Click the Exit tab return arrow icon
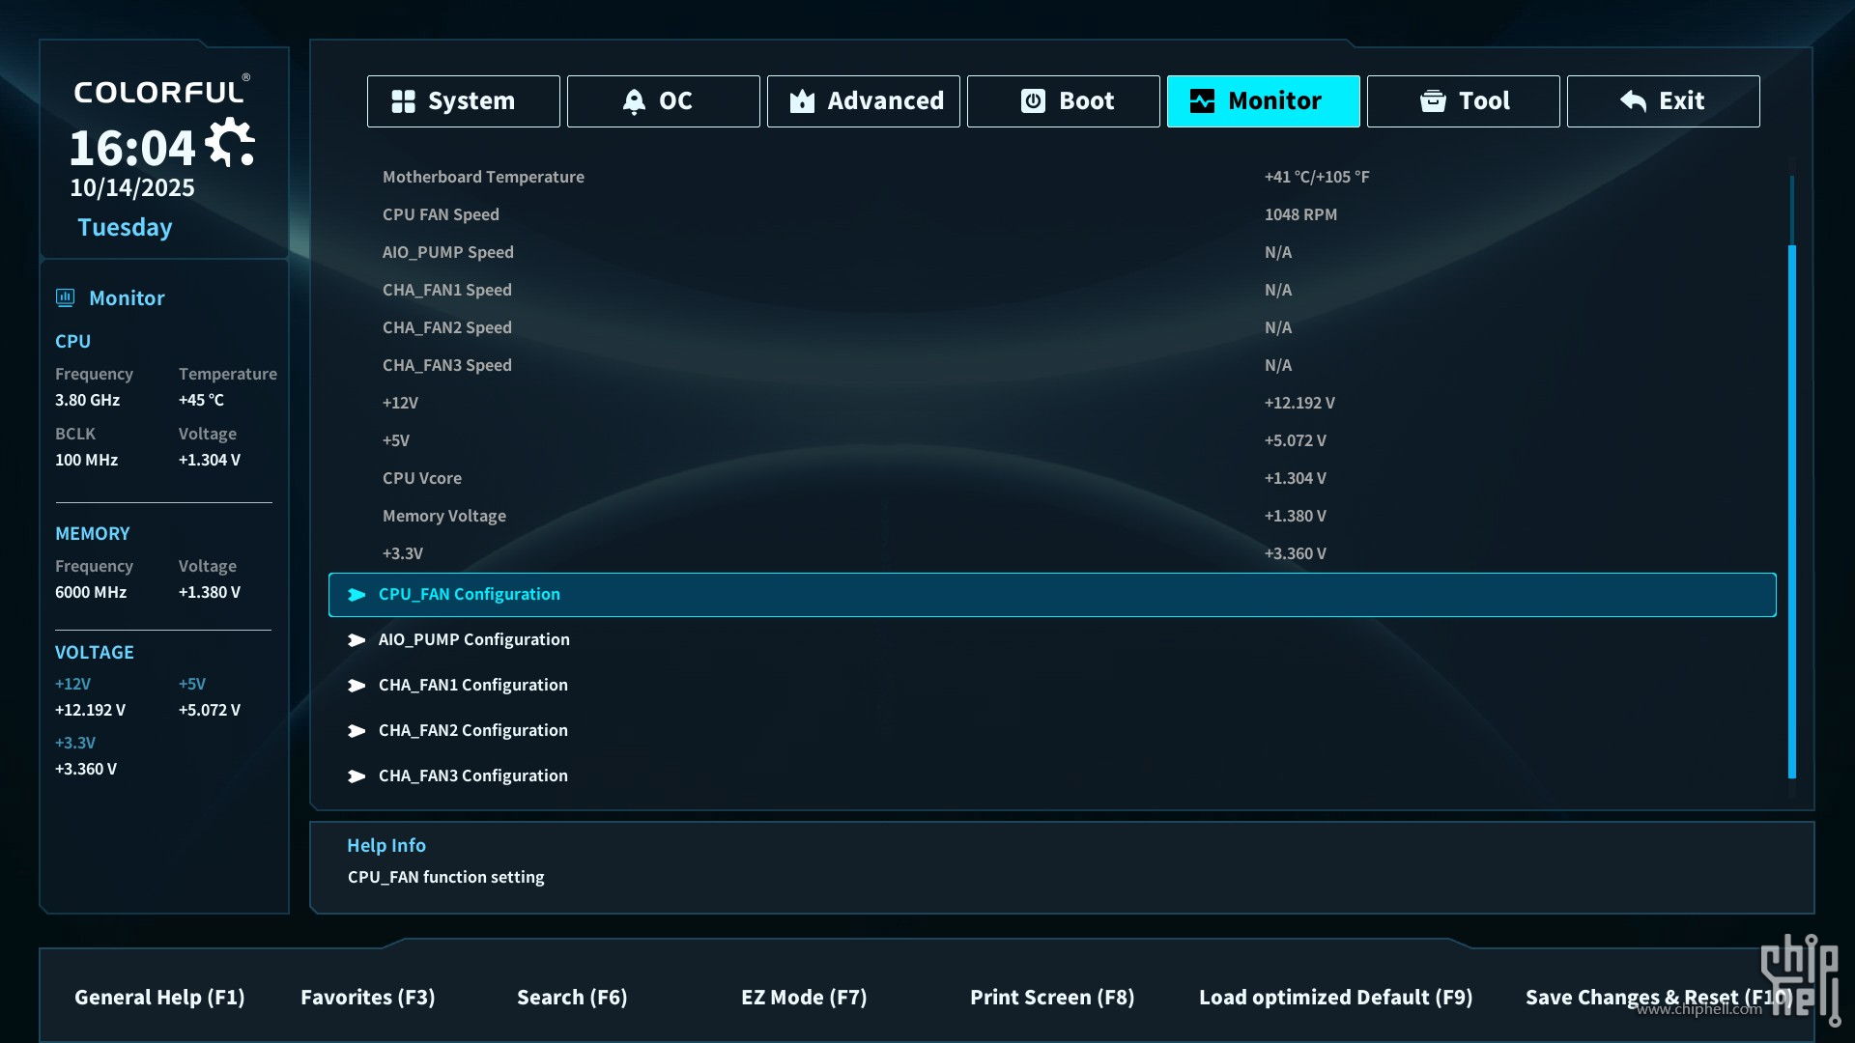The image size is (1855, 1043). pos(1633,101)
